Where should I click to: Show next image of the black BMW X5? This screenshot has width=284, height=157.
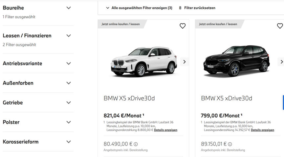pos(281,62)
